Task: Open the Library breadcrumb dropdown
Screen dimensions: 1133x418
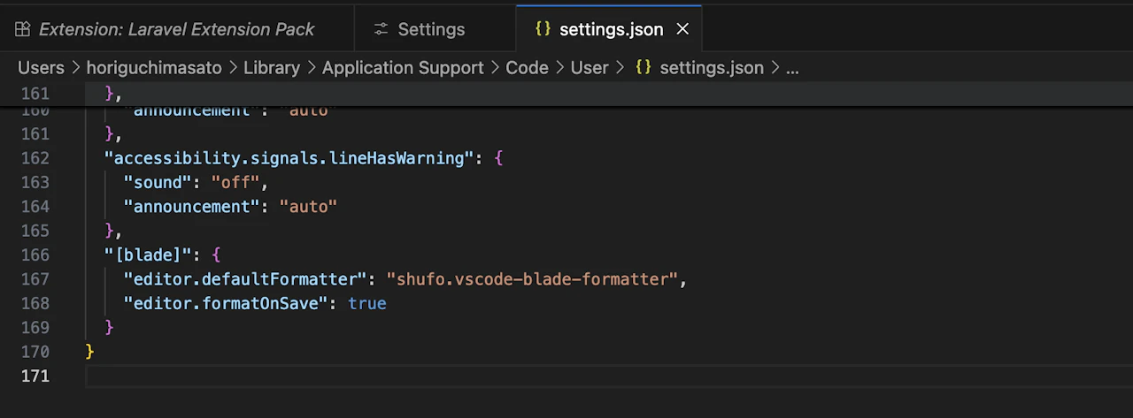Action: coord(272,67)
